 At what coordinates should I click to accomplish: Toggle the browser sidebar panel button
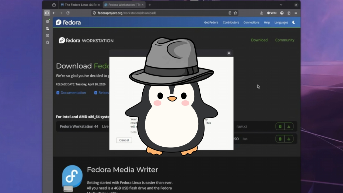click(x=47, y=13)
